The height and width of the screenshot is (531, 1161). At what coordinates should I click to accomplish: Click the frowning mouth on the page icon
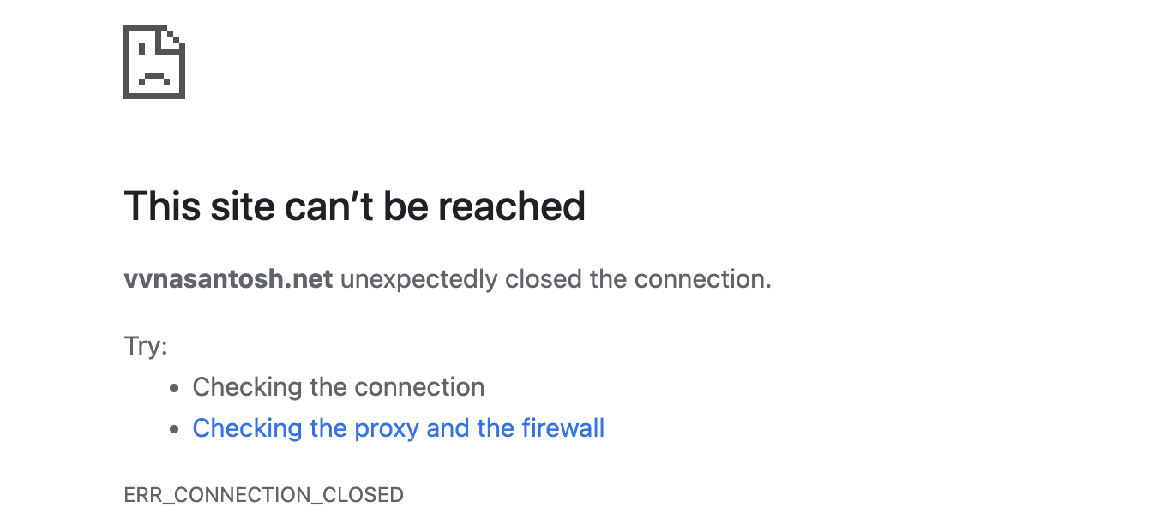pos(154,79)
